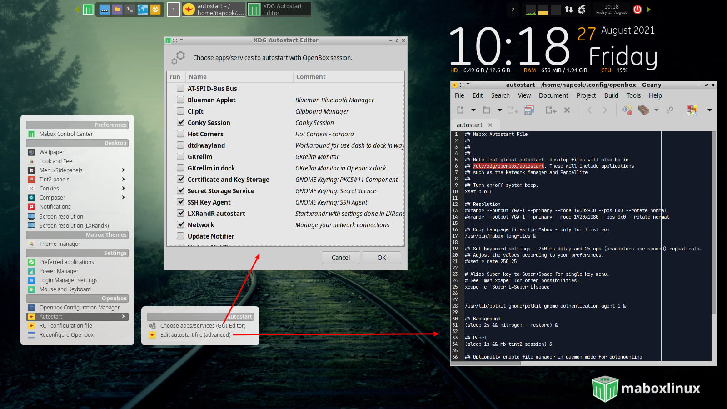This screenshot has height=409, width=727.
Task: Click the New file icon in Geany toolbar
Action: click(460, 110)
